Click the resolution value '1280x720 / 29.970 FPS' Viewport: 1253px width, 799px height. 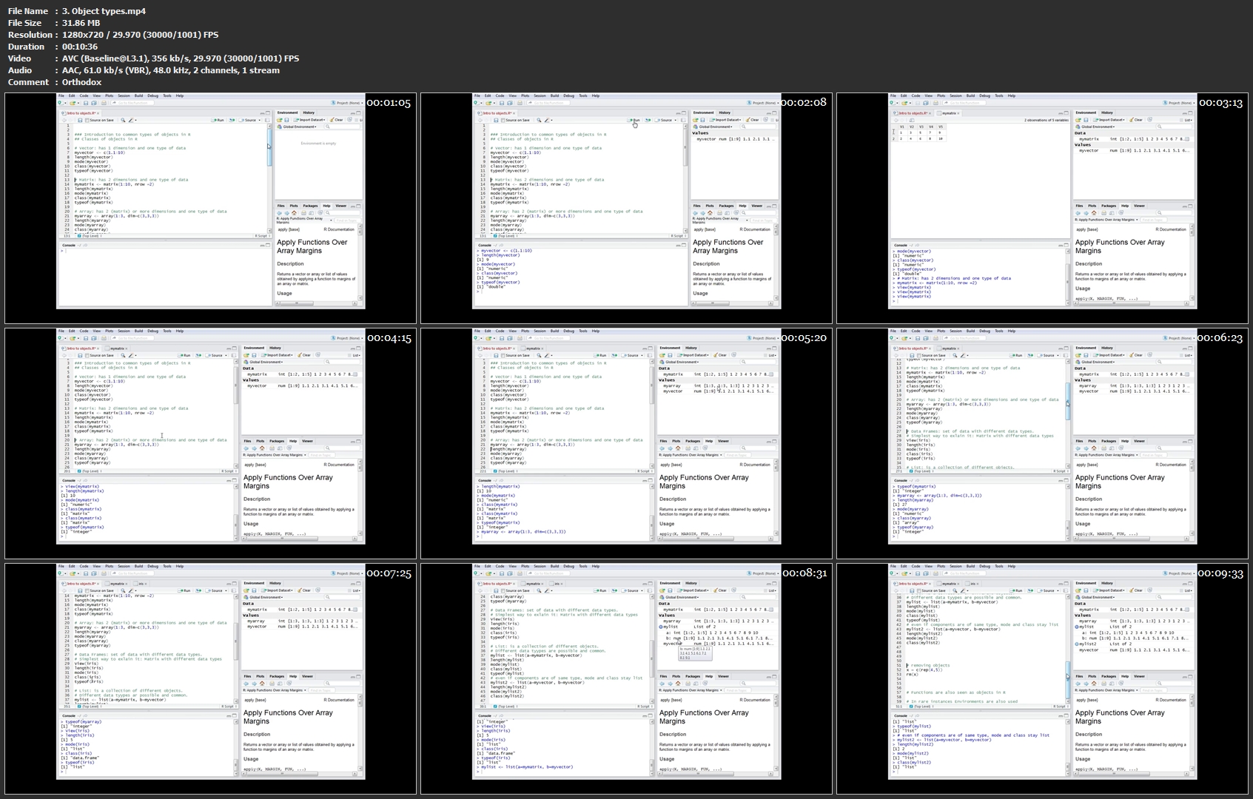pyautogui.click(x=140, y=35)
